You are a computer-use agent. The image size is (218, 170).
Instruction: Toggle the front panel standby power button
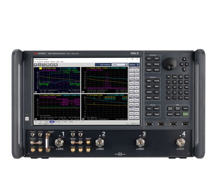(27, 119)
